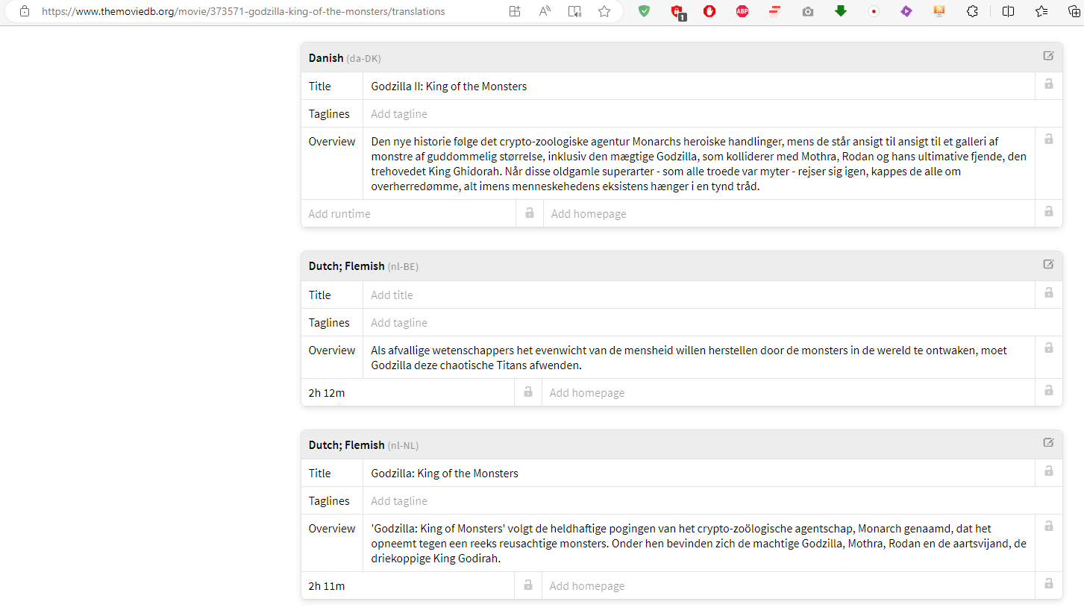This screenshot has height=613, width=1084.
Task: Click nl-NL title 'Godzilla: King of the Monsters'
Action: (x=445, y=474)
